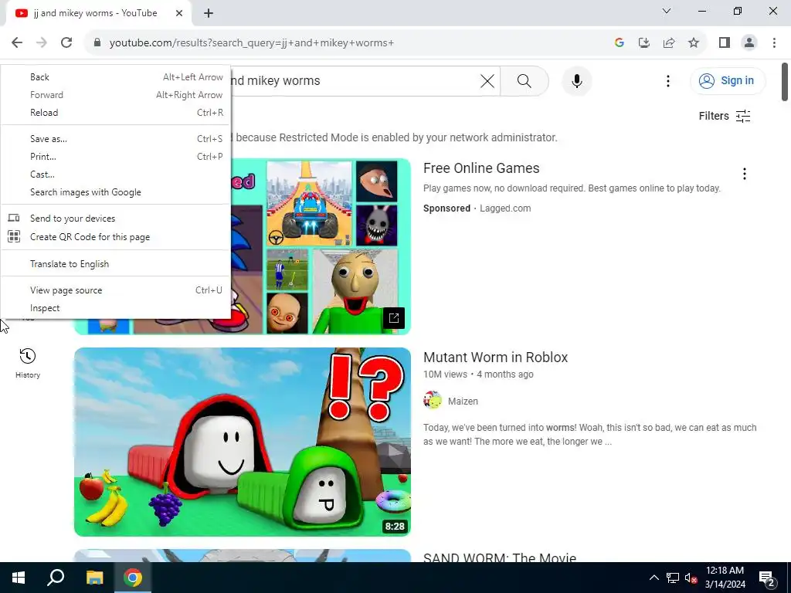The image size is (791, 593).
Task: Reload the page using the toolbar icon
Action: (66, 43)
